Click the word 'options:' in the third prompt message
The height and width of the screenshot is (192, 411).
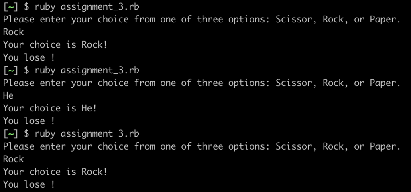(248, 146)
